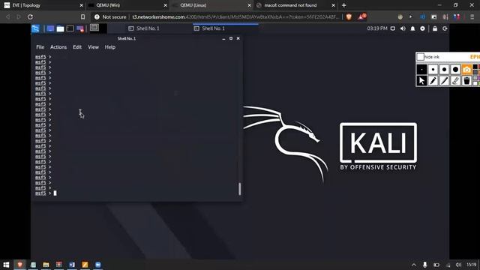Viewport: 480px width, 270px height.
Task: Select the second small pen size dot
Action: coord(433,70)
